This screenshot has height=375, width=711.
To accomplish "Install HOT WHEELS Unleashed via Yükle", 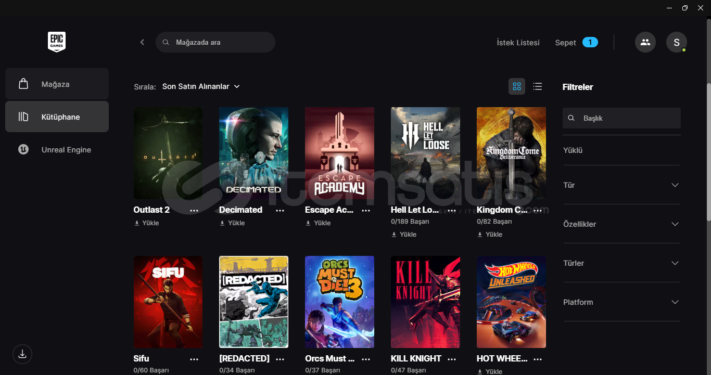I will 490,372.
